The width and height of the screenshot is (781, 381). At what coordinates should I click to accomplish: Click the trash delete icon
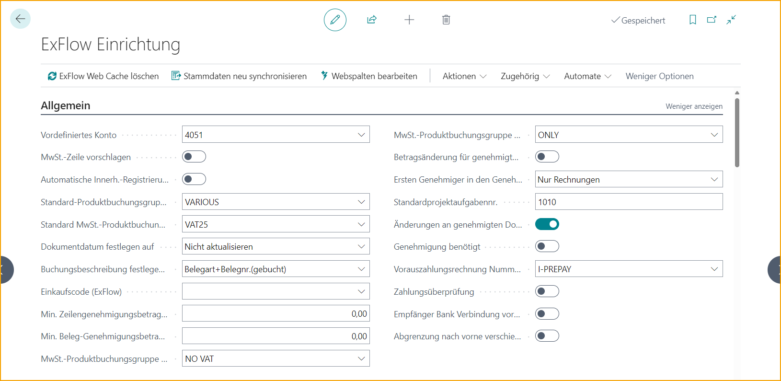[446, 20]
